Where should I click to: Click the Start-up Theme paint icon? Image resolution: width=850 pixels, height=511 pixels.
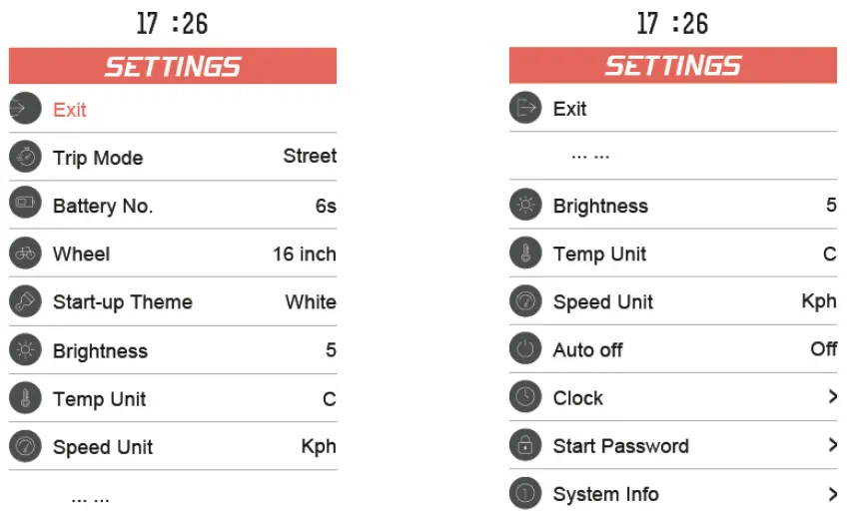coord(26,301)
